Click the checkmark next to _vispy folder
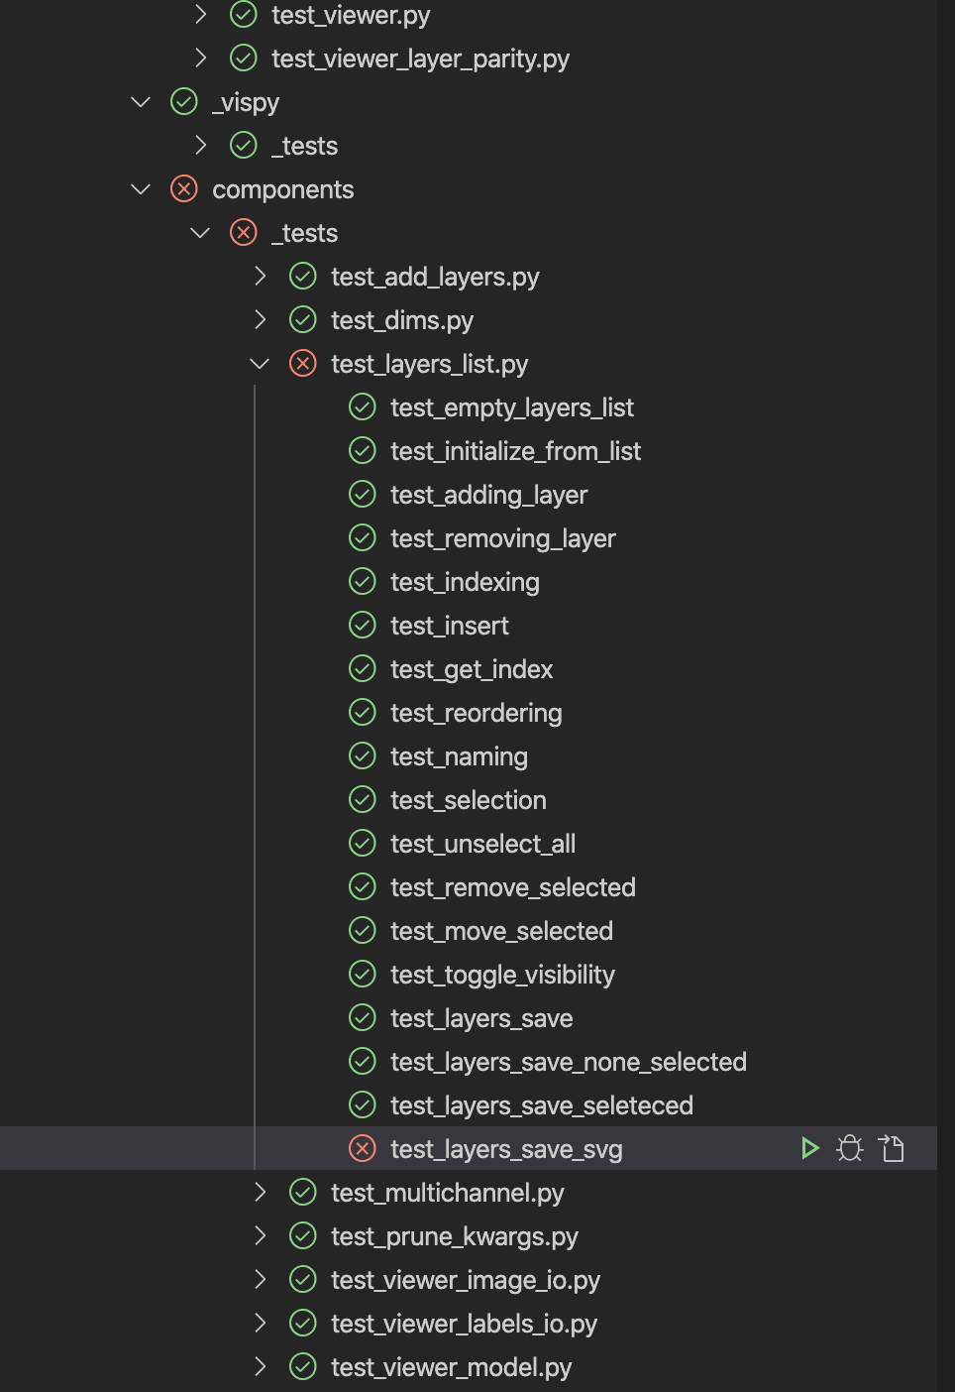The width and height of the screenshot is (955, 1392). (183, 101)
